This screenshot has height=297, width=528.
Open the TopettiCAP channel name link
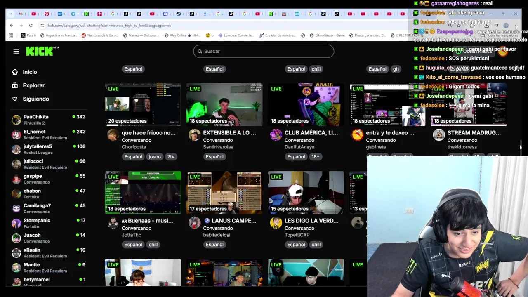[298, 235]
